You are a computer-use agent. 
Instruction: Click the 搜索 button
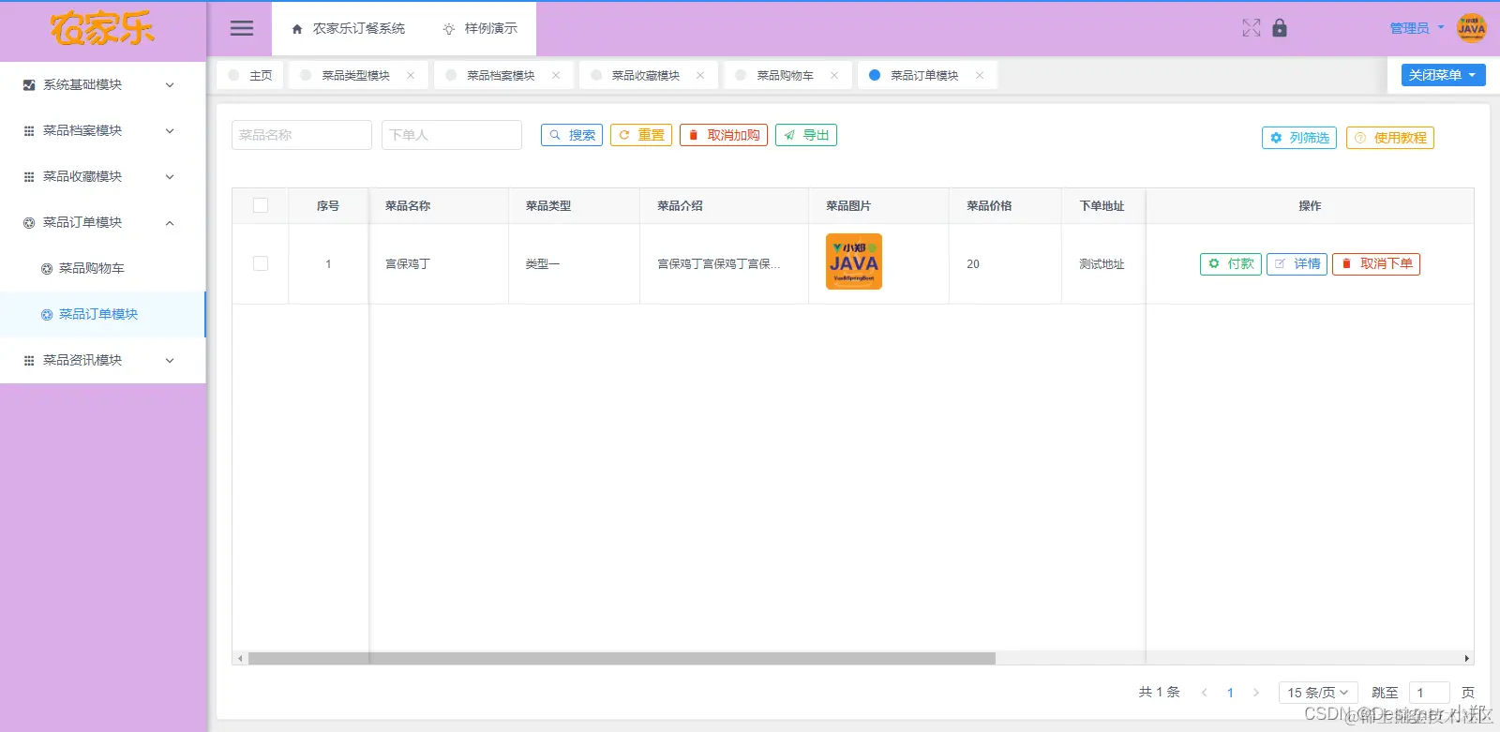572,135
